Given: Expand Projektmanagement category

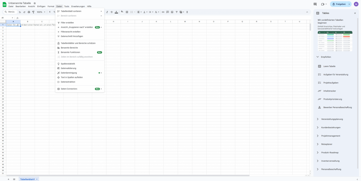Looking at the screenshot, I should [x=318, y=136].
